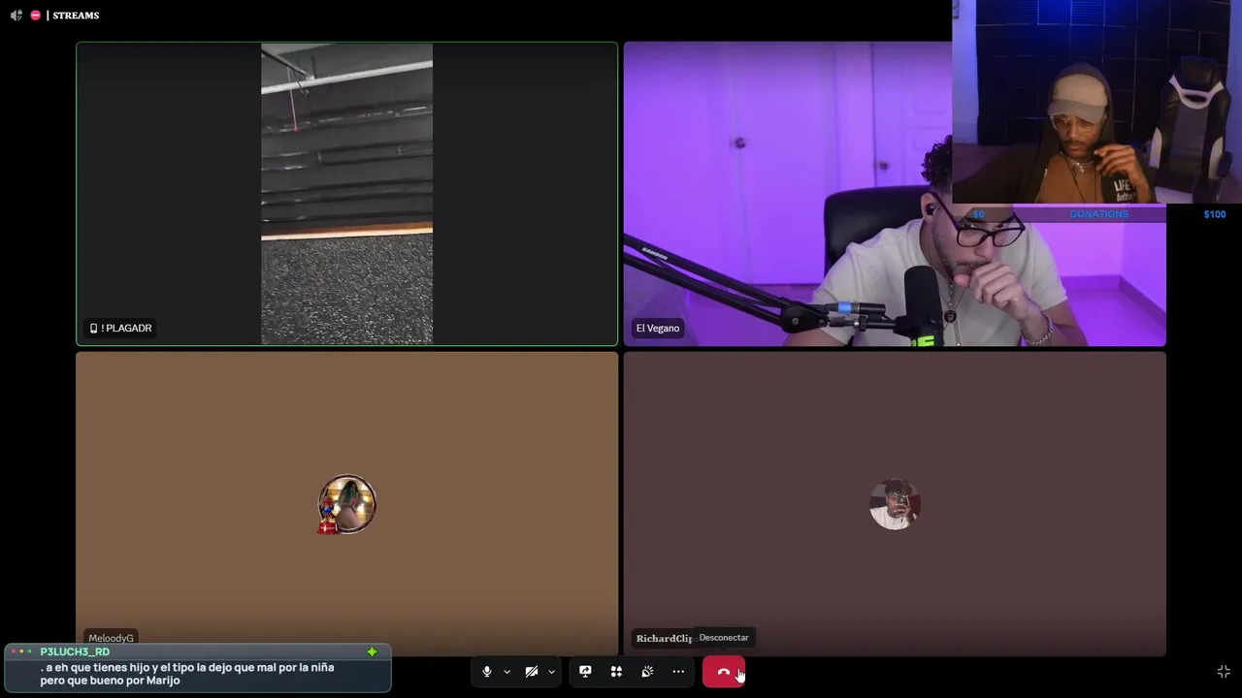Viewport: 1242px width, 698px height.
Task: Click the speaker icon near STREAMS
Action: point(16,16)
